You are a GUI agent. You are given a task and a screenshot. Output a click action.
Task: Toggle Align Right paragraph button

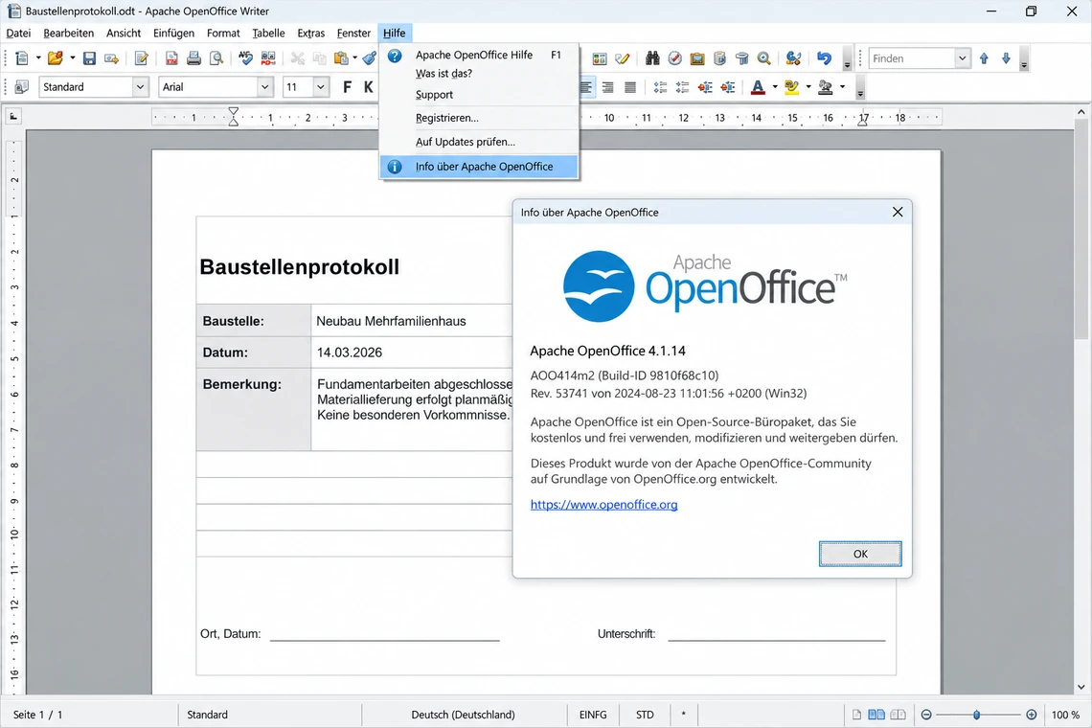coord(608,87)
